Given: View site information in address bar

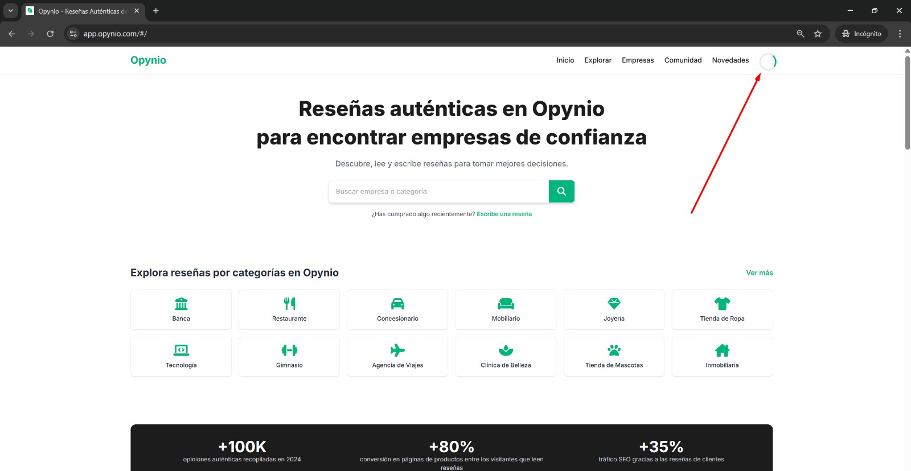Looking at the screenshot, I should (x=73, y=34).
